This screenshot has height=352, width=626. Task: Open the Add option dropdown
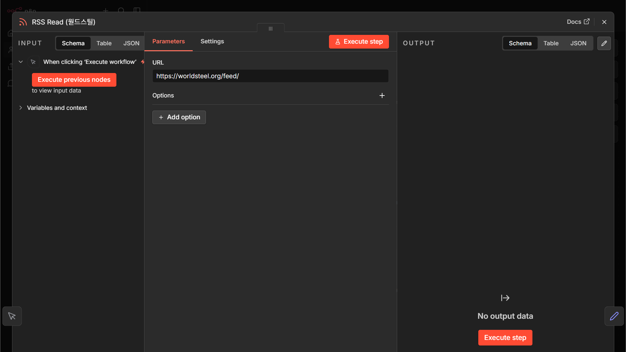click(179, 117)
